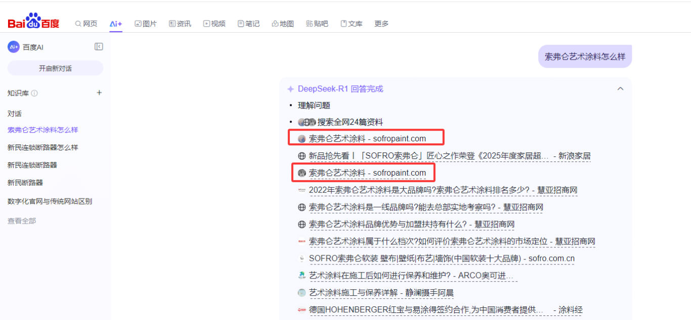Click globe icon beside 是一线品牌吗 result
Viewport: 691px width, 320px height.
tap(302, 207)
